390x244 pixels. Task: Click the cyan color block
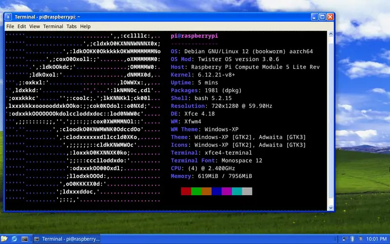pos(237,191)
